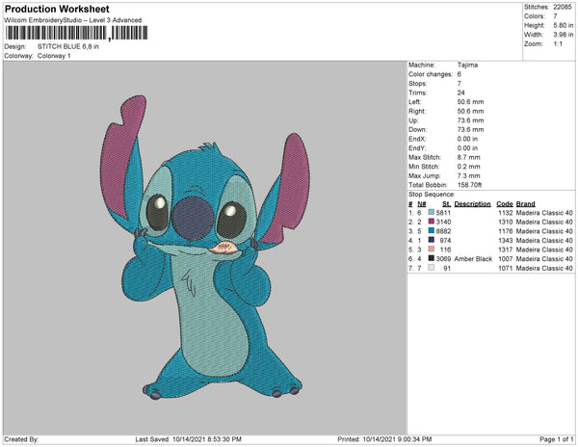The width and height of the screenshot is (578, 447).
Task: Select the Max Stitch value '8.7 mm'
Action: pyautogui.click(x=468, y=157)
